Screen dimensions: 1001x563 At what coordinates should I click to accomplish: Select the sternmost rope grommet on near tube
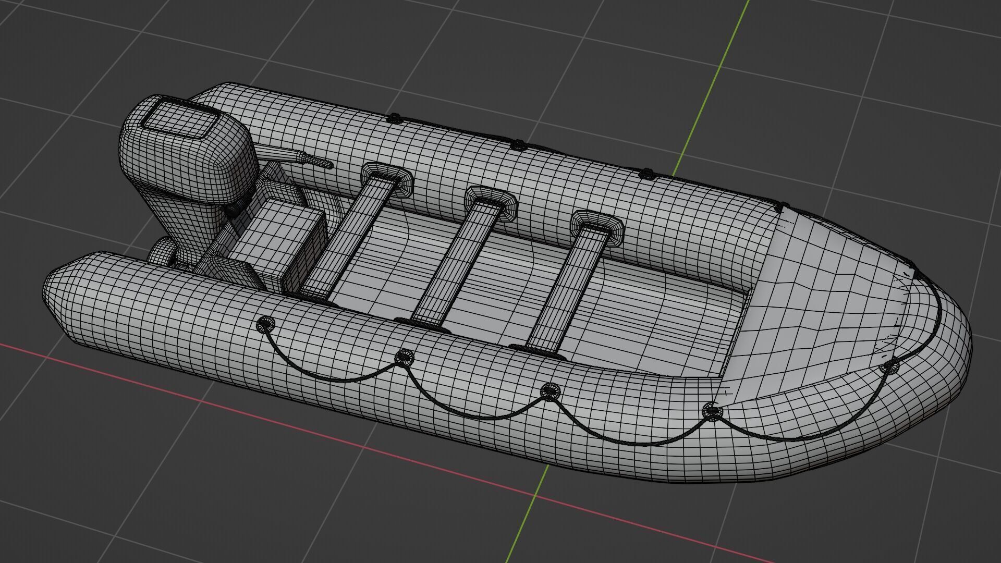(x=266, y=325)
